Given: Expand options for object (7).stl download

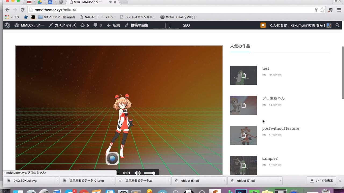Looking at the screenshot, I should 281,181.
